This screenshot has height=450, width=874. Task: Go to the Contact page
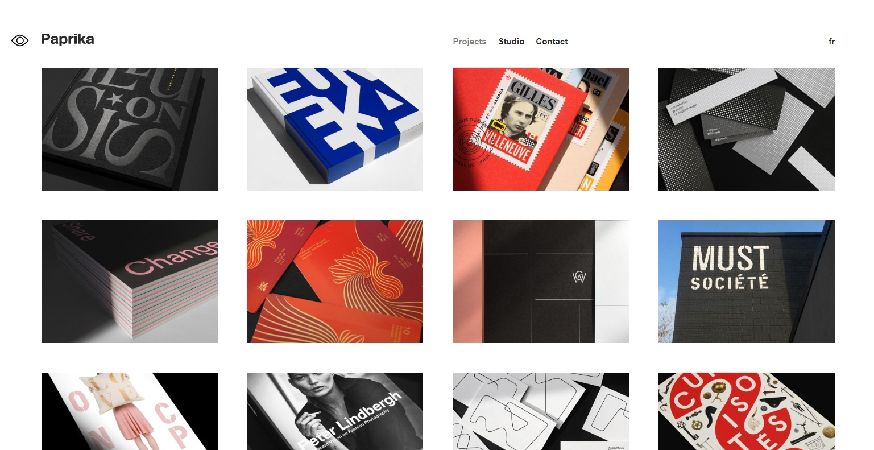[552, 42]
